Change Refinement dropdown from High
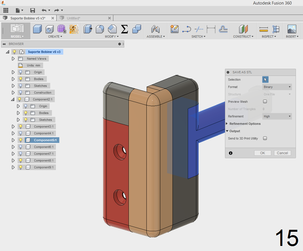Viewport: 303px width, 251px height. pos(277,116)
